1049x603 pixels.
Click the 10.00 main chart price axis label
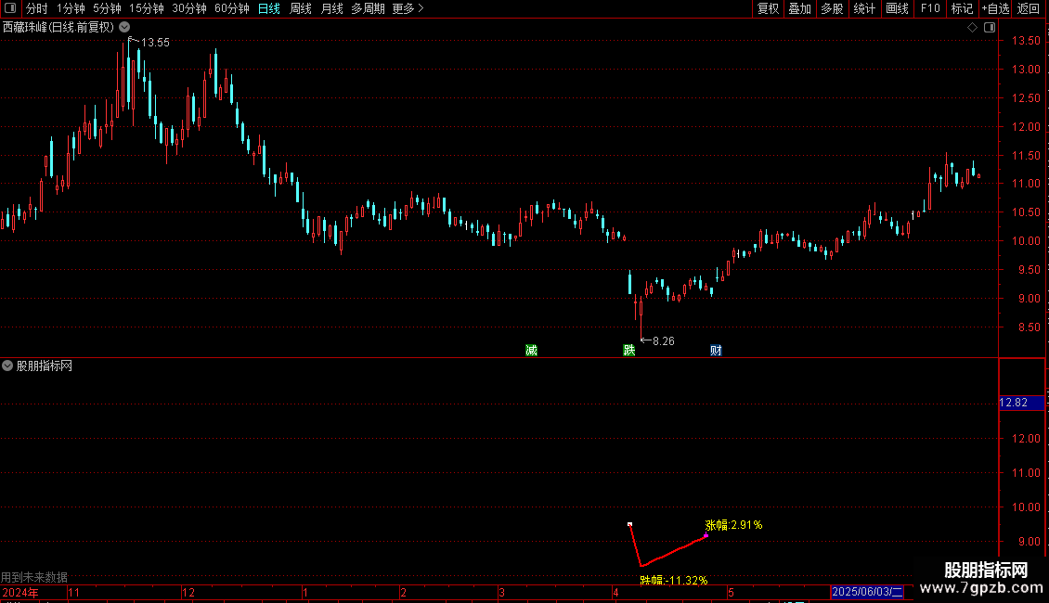(1026, 241)
